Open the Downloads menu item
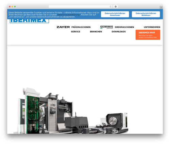This screenshot has height=144, width=170. (119, 32)
